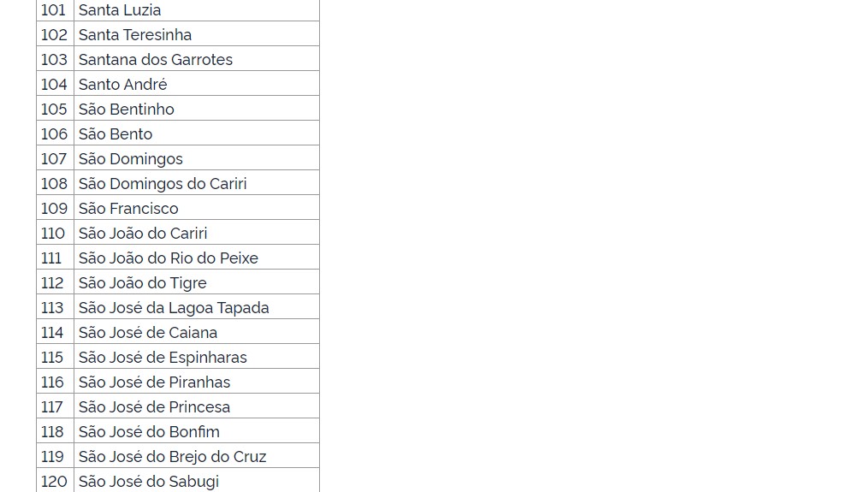Select São Domingos do Cariri entry
The width and height of the screenshot is (859, 492).
[163, 184]
